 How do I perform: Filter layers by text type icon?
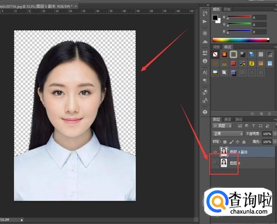(x=253, y=126)
